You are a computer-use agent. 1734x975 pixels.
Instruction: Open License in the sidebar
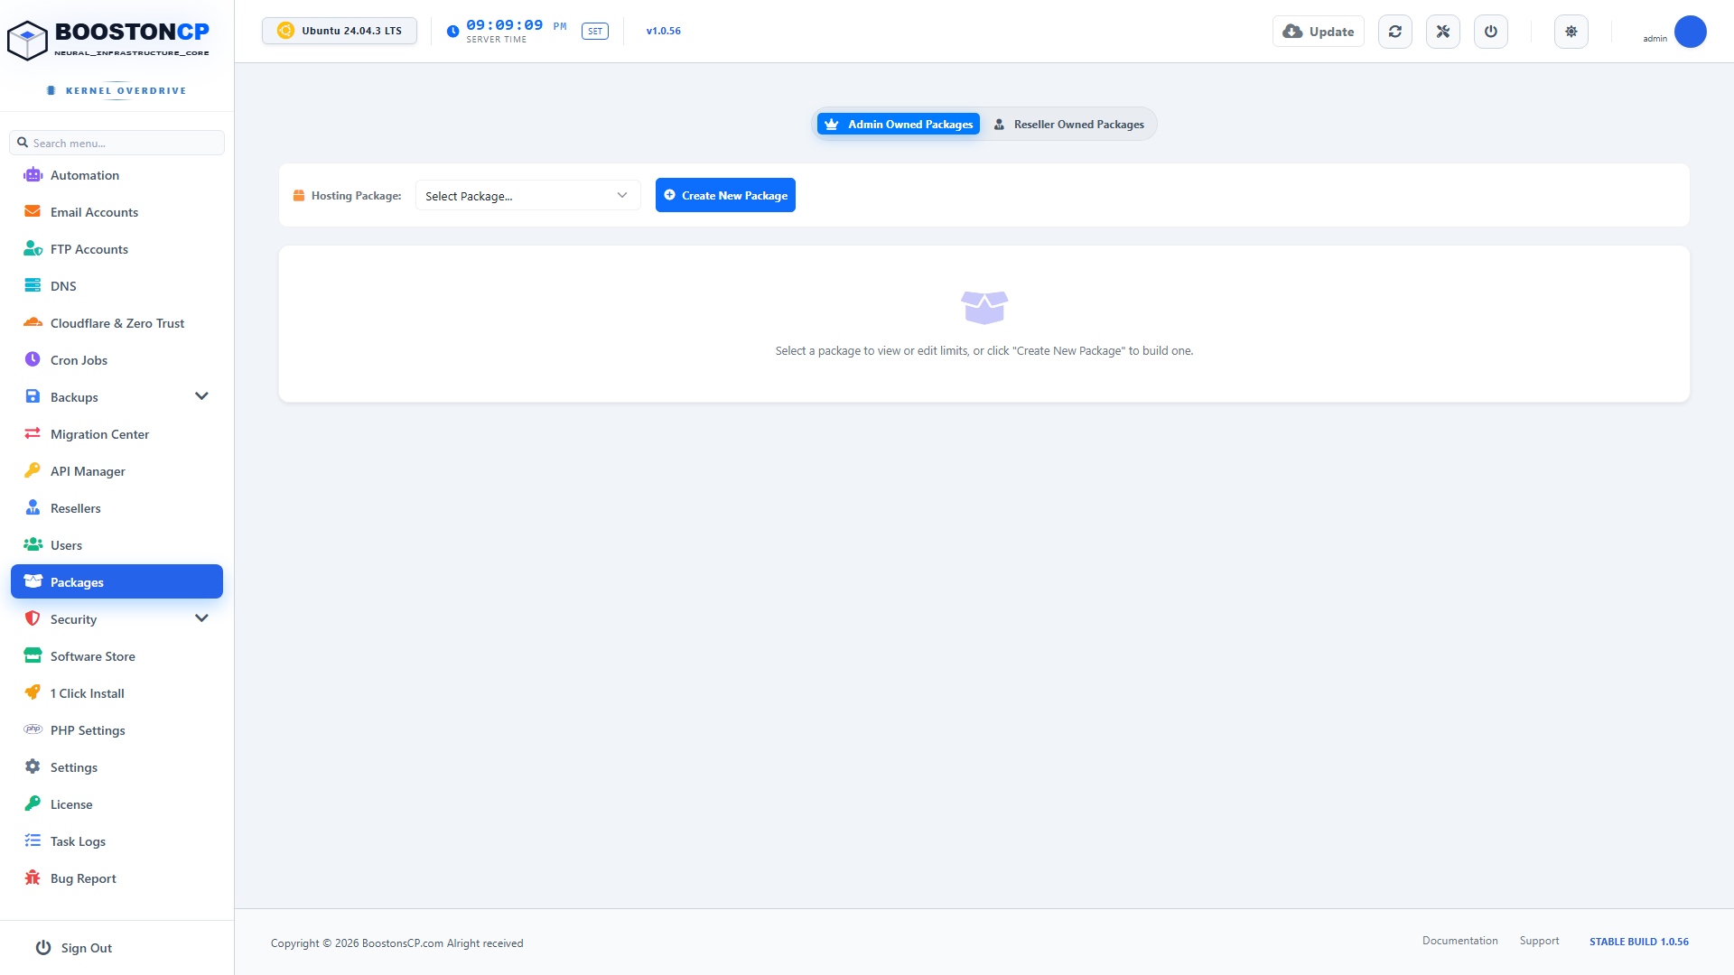tap(117, 804)
